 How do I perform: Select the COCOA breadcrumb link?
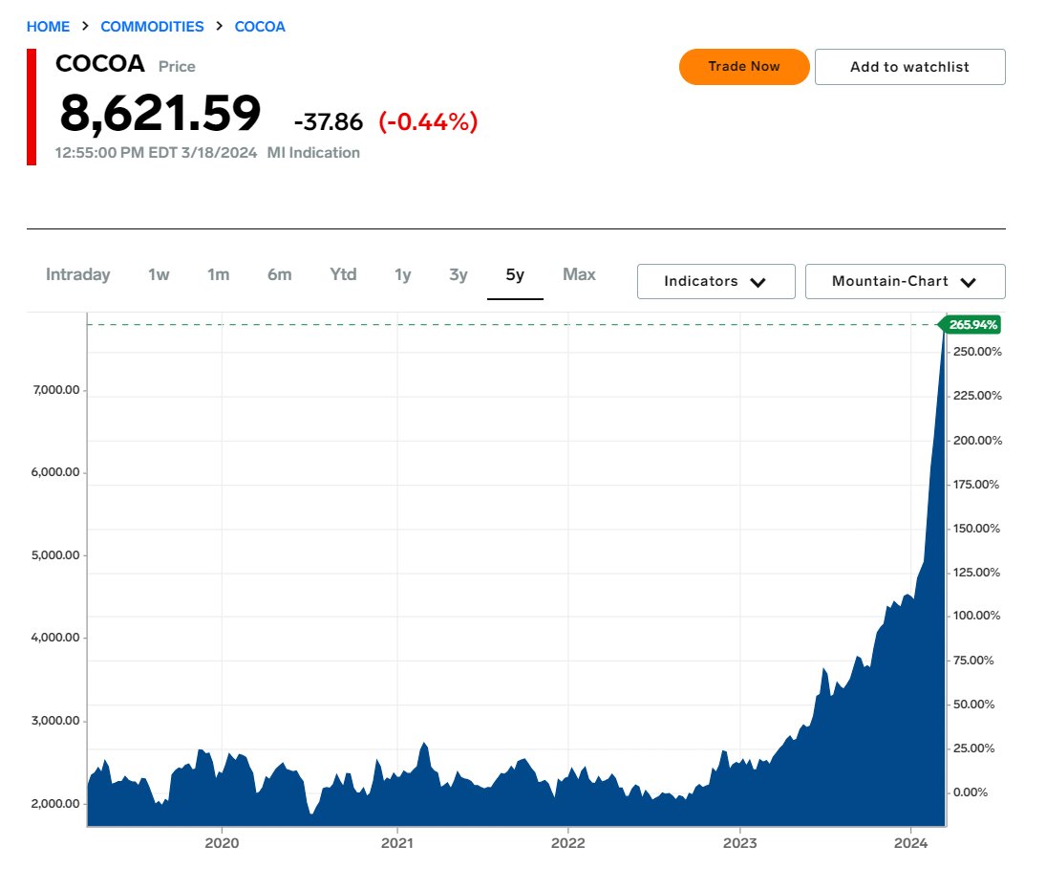[x=260, y=26]
